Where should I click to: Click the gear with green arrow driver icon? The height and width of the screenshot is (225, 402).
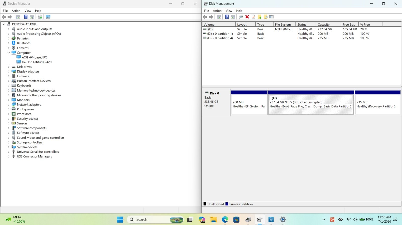(x=40, y=17)
